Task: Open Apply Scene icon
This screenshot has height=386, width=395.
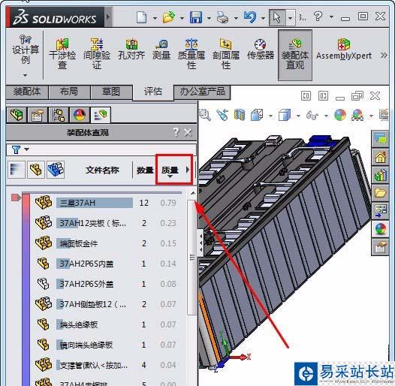Action: pos(358,115)
